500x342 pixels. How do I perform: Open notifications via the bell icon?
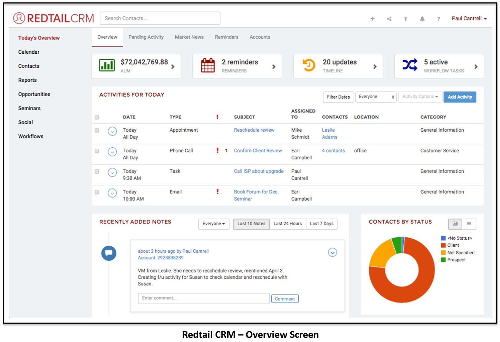point(422,19)
